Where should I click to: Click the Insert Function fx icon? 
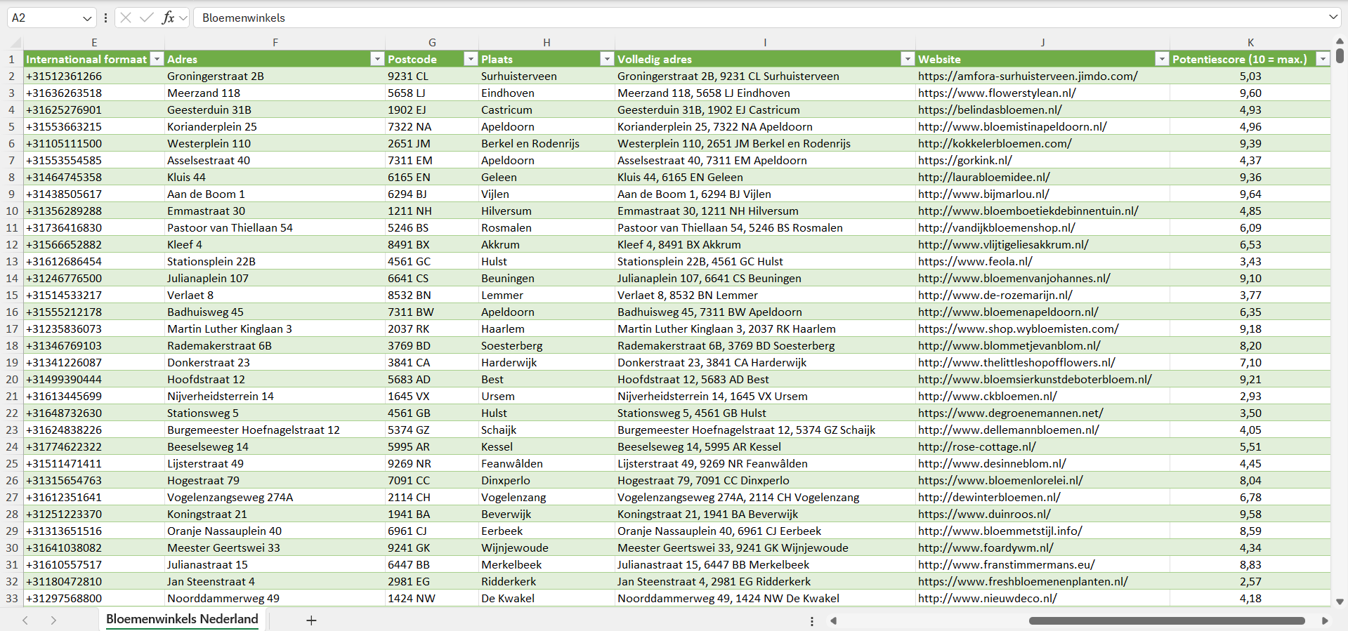coord(168,18)
